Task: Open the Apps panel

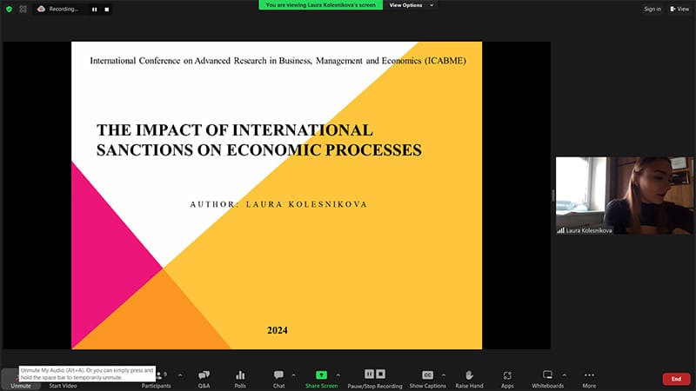Action: 507,378
